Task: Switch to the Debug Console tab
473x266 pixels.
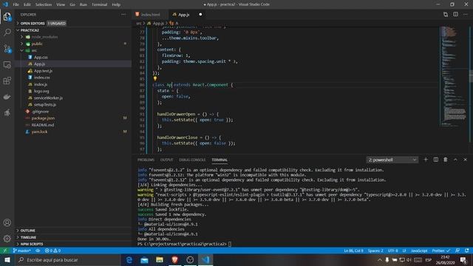Action: [x=192, y=160]
